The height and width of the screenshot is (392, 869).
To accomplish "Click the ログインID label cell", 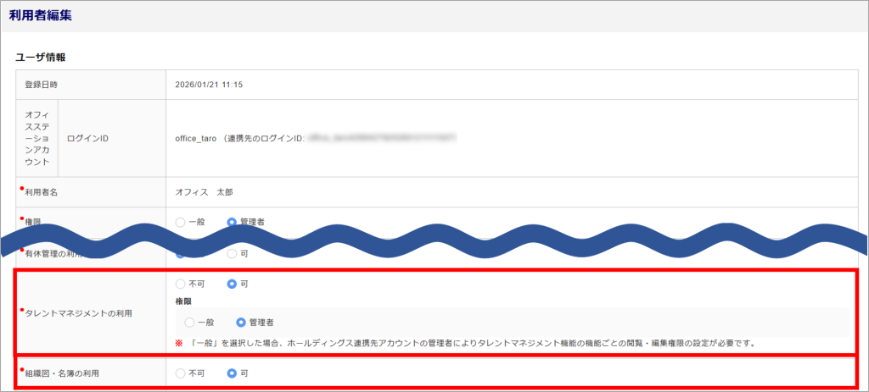I will click(111, 138).
